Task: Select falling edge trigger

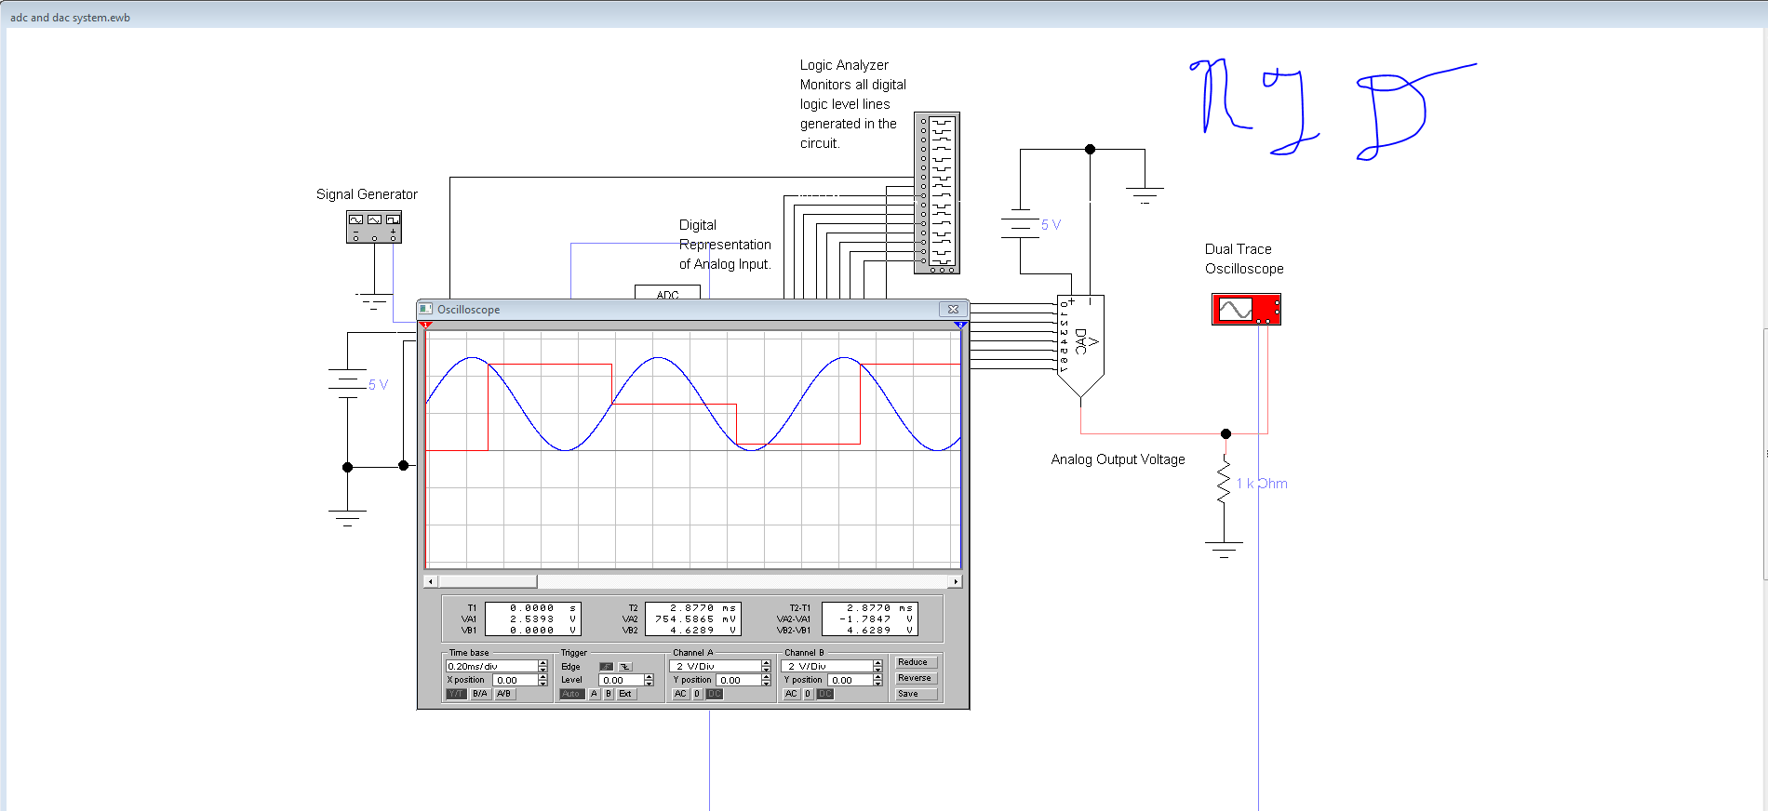Action: click(625, 666)
